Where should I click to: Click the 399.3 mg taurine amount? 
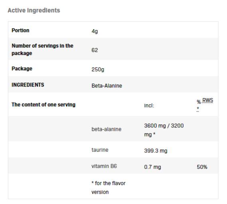pyautogui.click(x=156, y=151)
